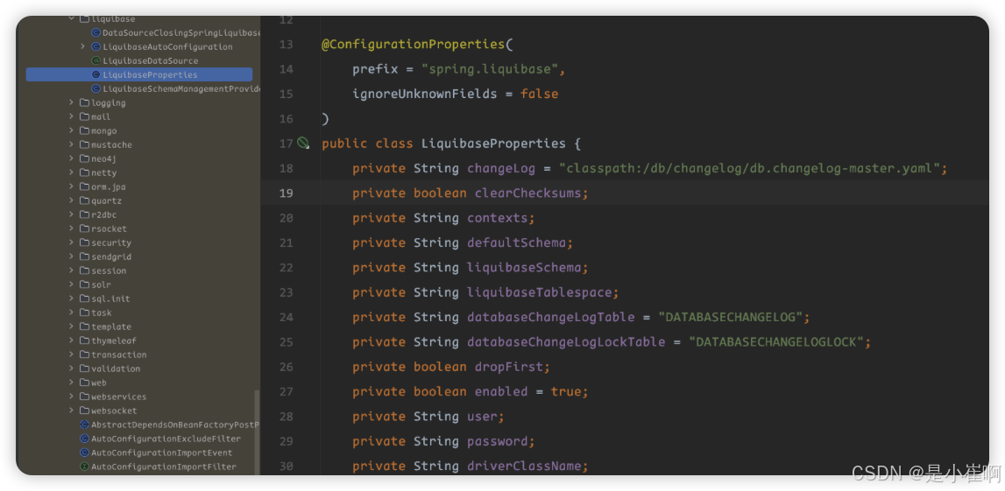Viewport: 1005px width, 491px height.
Task: Click the session folder icon
Action: pos(84,270)
